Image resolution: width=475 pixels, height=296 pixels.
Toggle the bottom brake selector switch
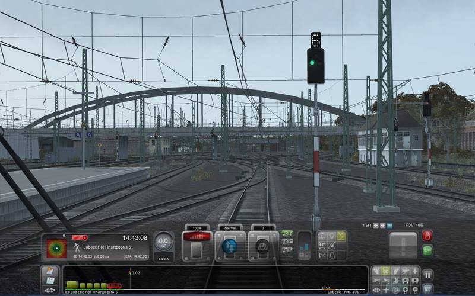click(287, 250)
